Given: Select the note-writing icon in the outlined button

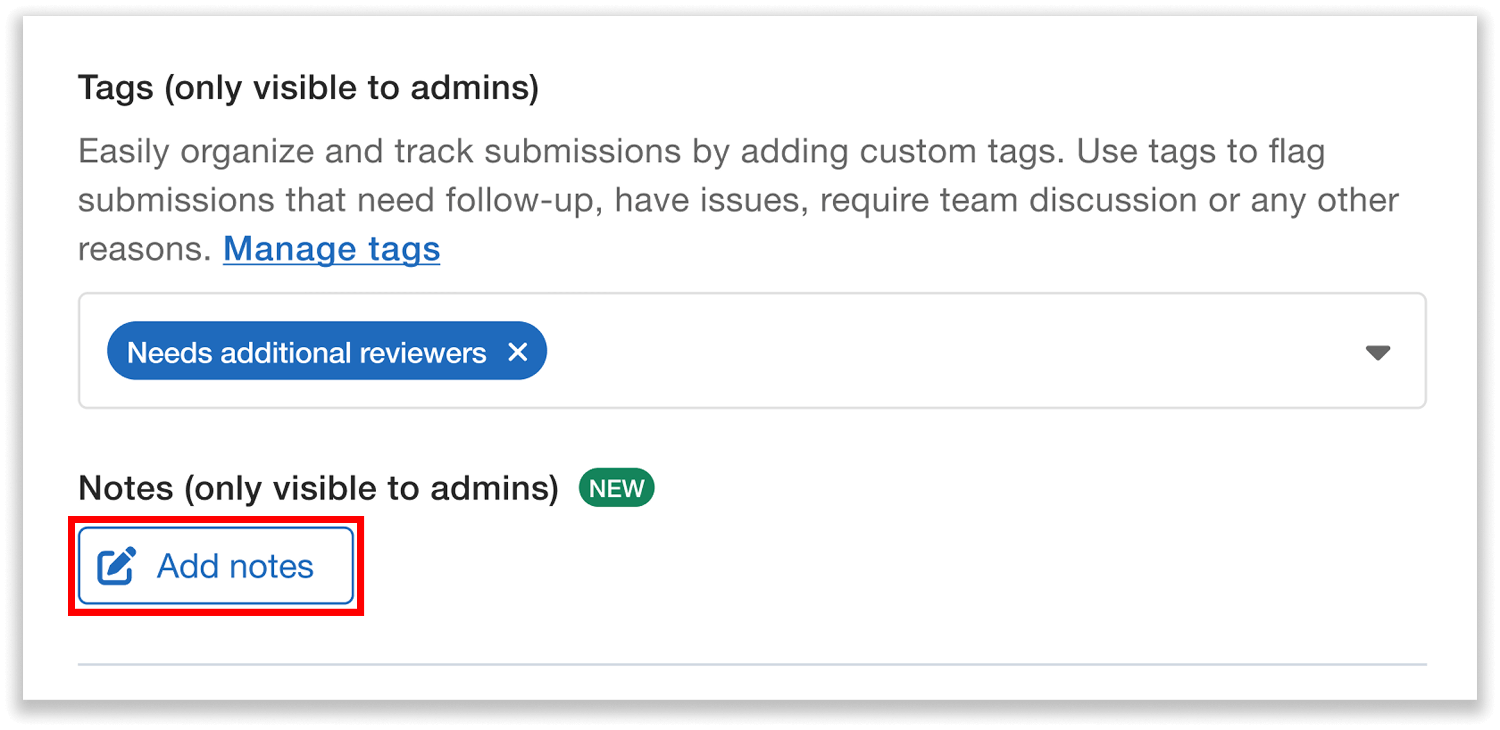Looking at the screenshot, I should click(x=115, y=565).
